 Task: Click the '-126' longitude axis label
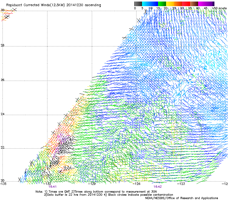[x=136, y=184]
